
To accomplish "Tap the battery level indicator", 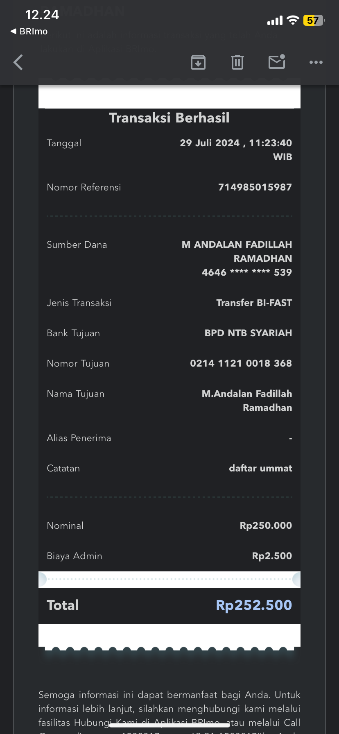I will [313, 20].
